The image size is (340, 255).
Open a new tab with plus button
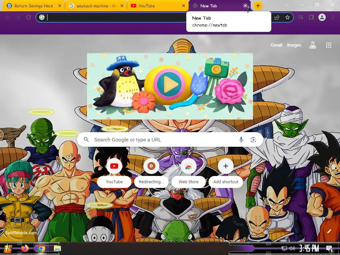258,6
